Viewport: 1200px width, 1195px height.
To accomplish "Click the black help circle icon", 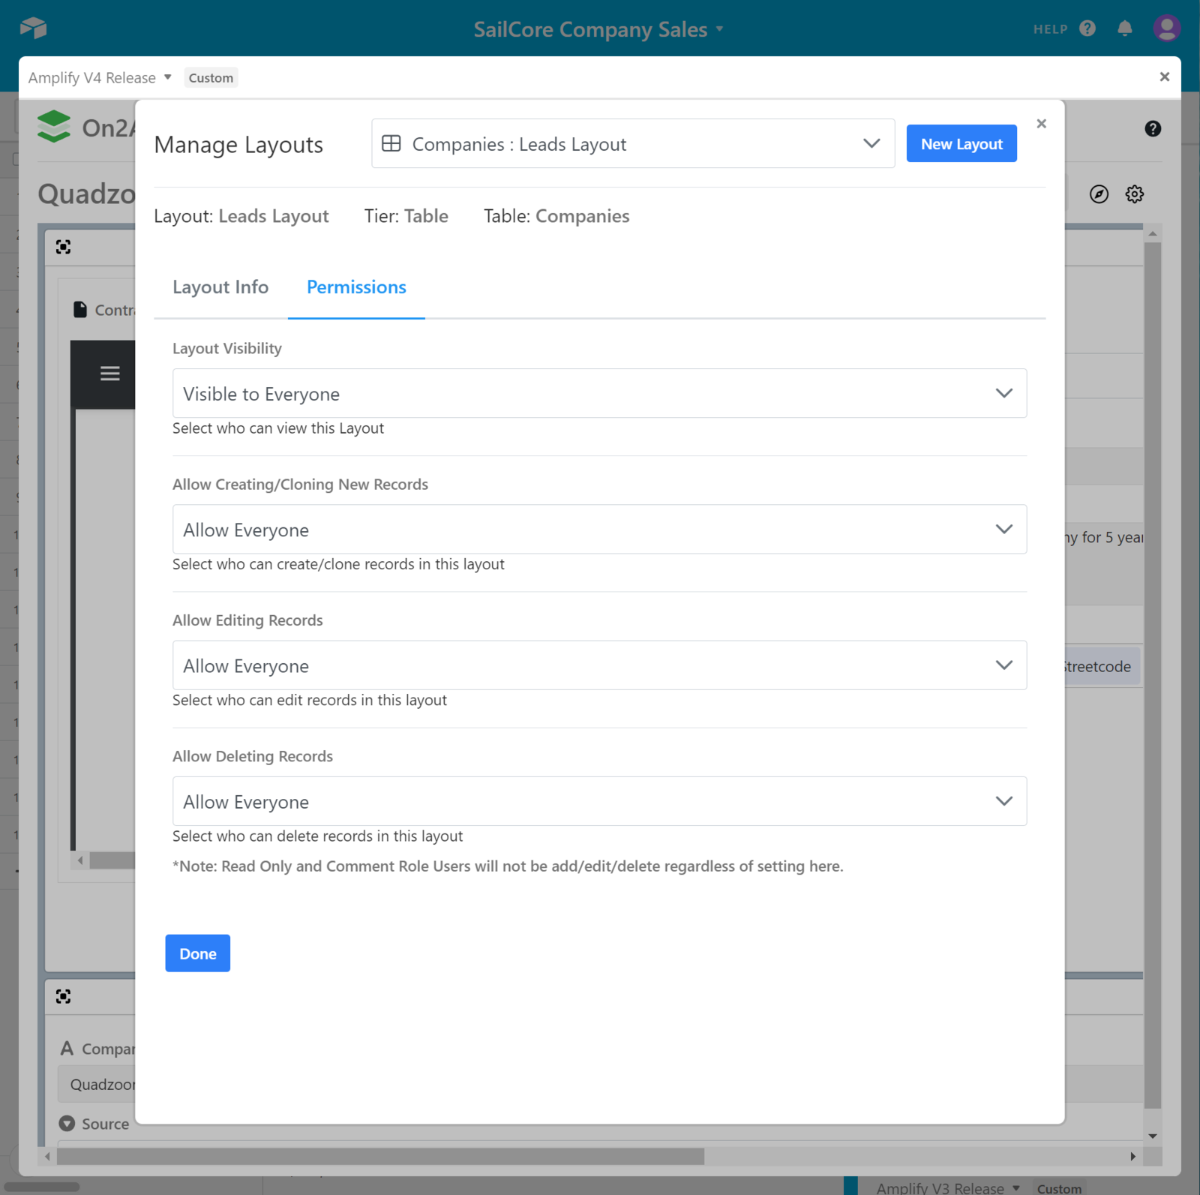I will [x=1153, y=129].
